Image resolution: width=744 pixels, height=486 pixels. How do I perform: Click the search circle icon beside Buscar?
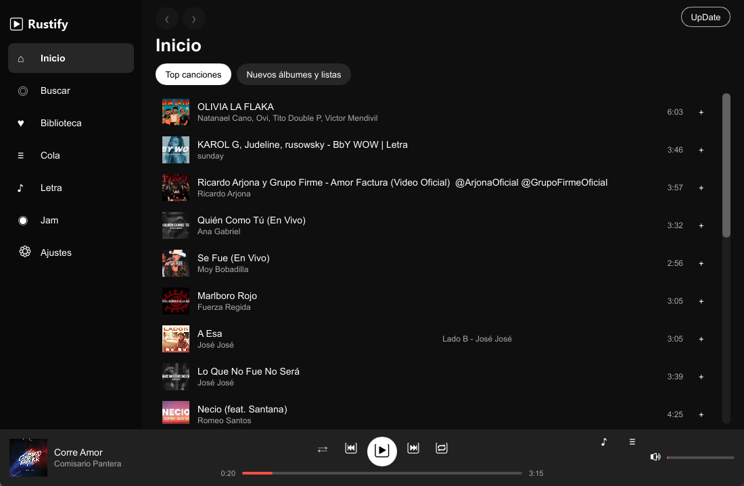(x=23, y=91)
